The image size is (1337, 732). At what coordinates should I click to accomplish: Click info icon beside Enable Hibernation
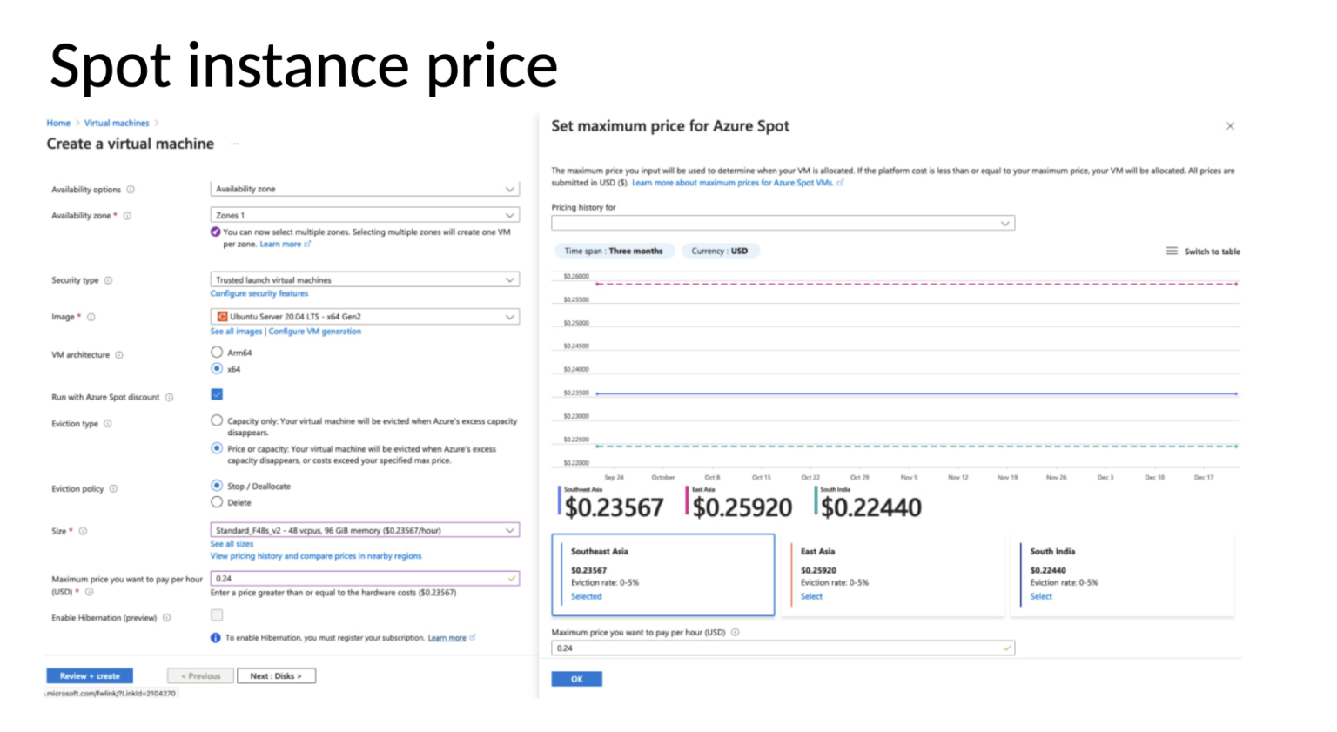click(x=167, y=618)
